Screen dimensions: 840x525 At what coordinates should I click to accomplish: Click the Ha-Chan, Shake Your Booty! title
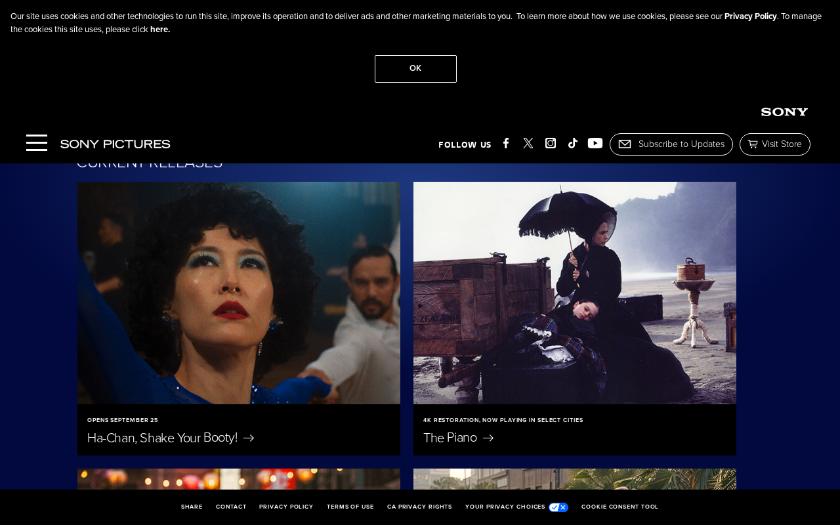(x=163, y=438)
